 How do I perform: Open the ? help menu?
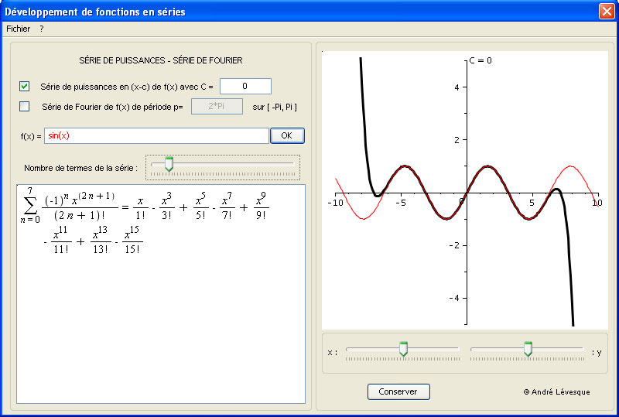pos(42,29)
